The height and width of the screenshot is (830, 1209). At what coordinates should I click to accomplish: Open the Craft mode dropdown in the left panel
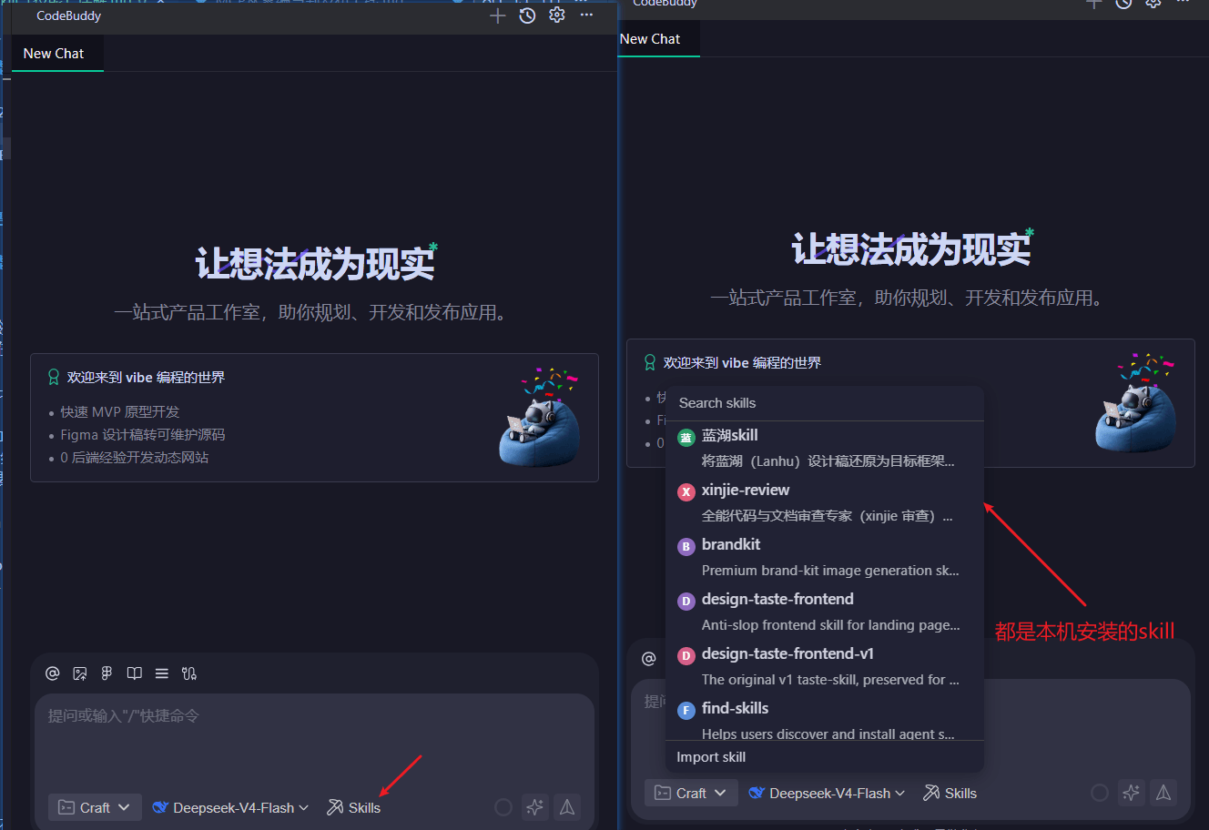tap(95, 807)
